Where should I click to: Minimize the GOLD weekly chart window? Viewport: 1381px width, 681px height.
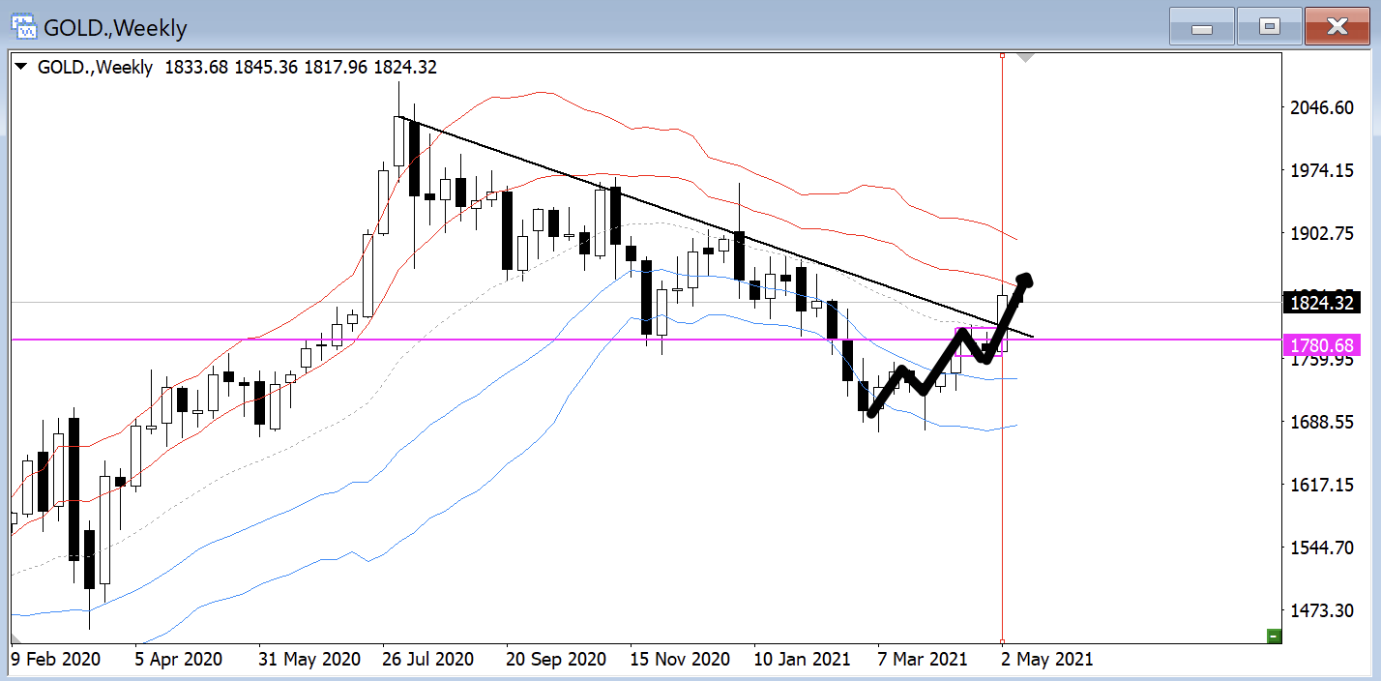pos(1202,27)
